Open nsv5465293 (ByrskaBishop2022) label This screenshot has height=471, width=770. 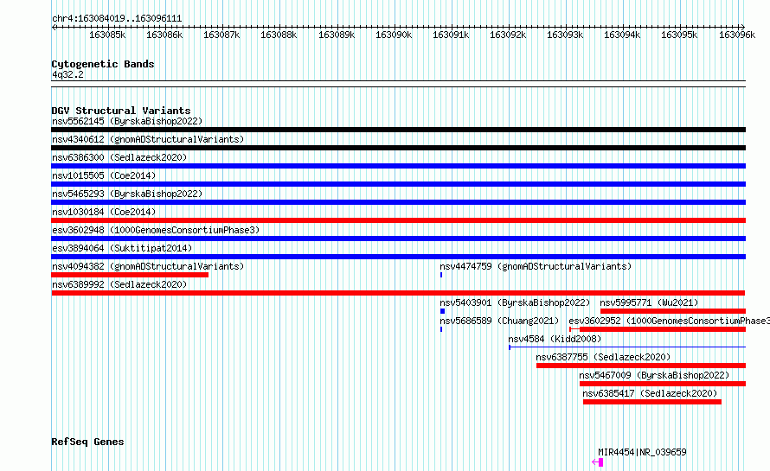click(x=127, y=194)
